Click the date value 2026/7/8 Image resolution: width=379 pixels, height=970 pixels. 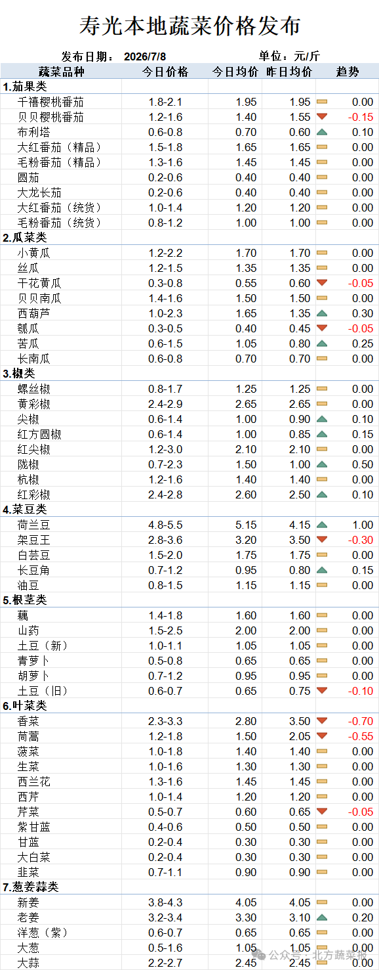tap(146, 56)
